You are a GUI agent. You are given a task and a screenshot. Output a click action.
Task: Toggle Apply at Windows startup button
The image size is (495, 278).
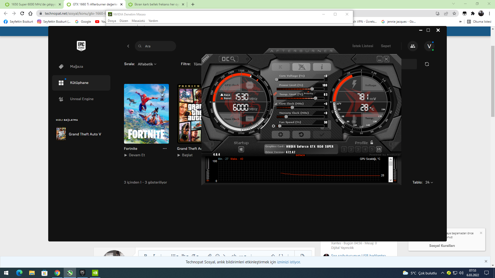coord(241,149)
